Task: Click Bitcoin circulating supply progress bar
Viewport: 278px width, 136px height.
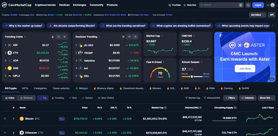Action: pos(224,121)
